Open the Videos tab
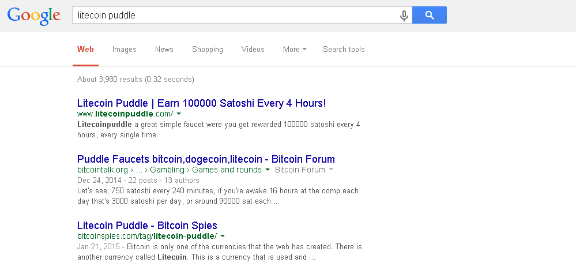This screenshot has height=270, width=576. tap(253, 49)
